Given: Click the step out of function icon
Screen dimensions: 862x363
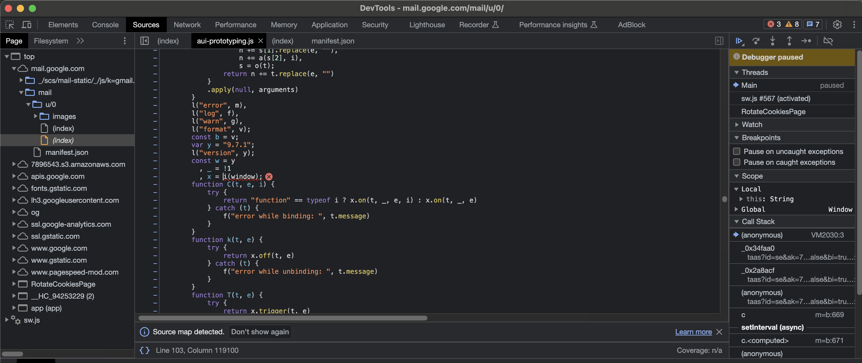Looking at the screenshot, I should (x=789, y=41).
